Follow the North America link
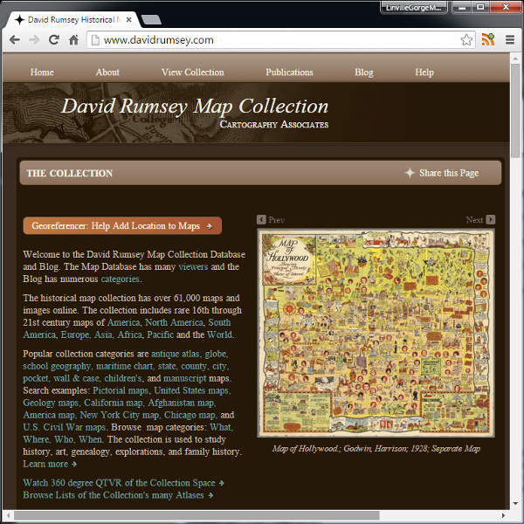Viewport: 524px width, 524px height. (174, 322)
